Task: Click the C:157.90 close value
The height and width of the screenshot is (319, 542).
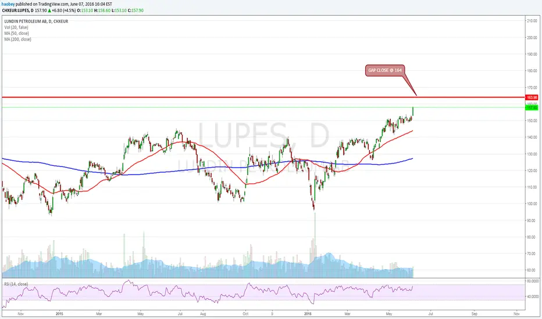Action: 135,10
